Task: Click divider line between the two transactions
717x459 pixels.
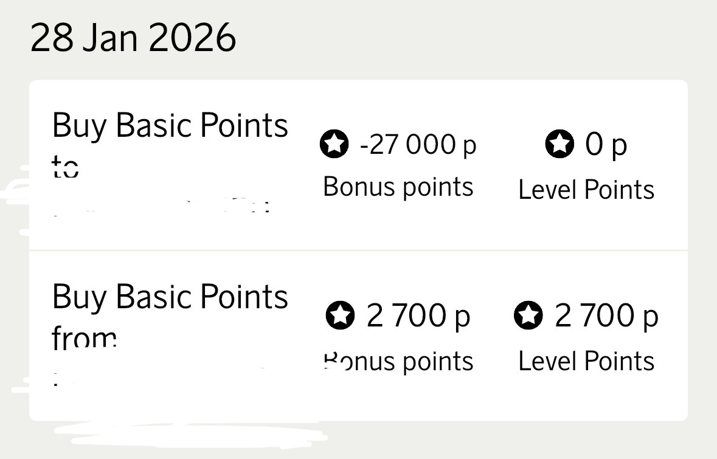Action: (x=359, y=250)
